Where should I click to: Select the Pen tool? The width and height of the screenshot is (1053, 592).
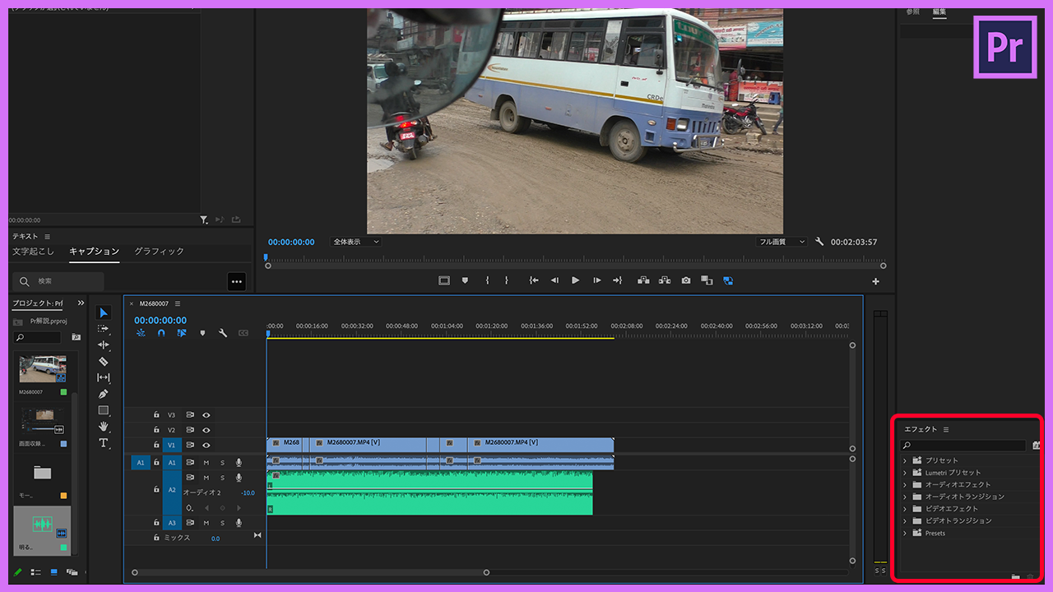[x=104, y=394]
